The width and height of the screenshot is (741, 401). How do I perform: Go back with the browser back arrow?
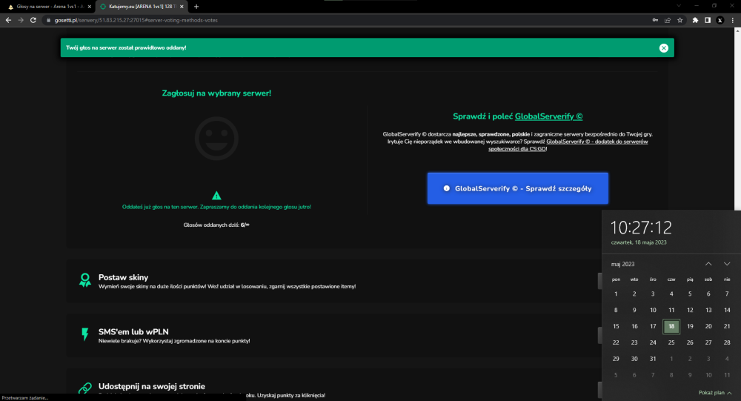pyautogui.click(x=8, y=20)
